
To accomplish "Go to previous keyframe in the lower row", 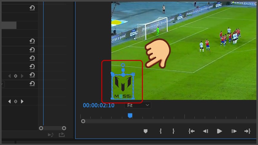I will click(9, 101).
